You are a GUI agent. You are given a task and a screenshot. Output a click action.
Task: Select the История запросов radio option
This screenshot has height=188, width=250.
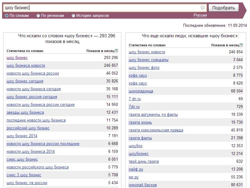point(73,16)
